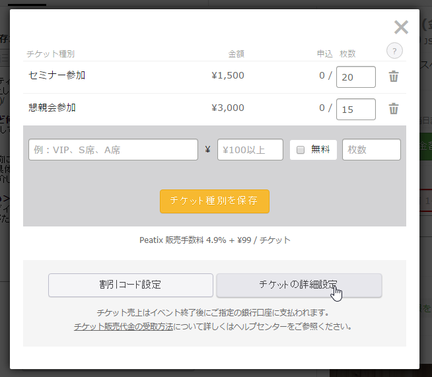Select the セミナー参加 ticket name
The image size is (432, 377).
point(57,75)
